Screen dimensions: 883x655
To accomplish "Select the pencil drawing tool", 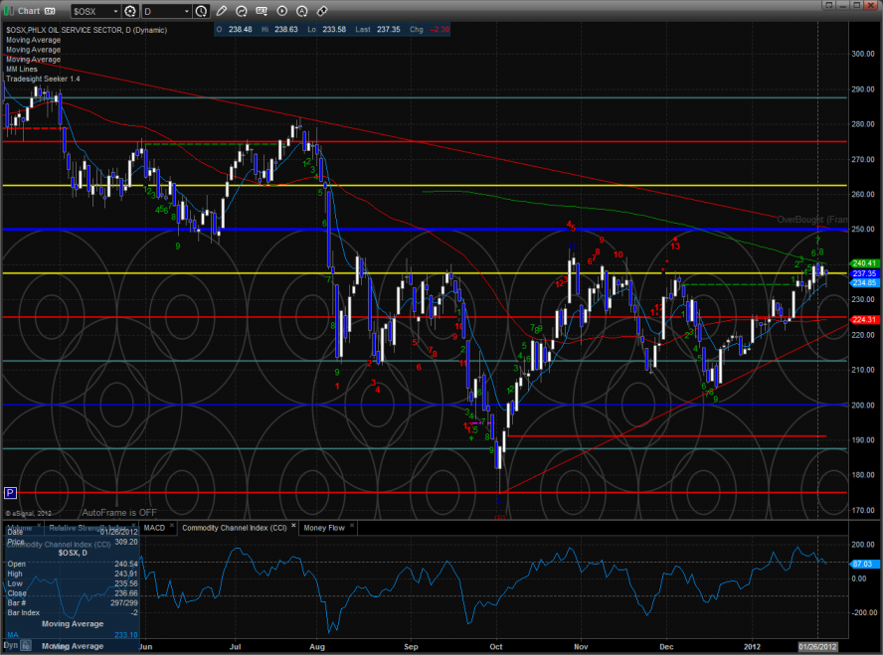I will point(222,11).
